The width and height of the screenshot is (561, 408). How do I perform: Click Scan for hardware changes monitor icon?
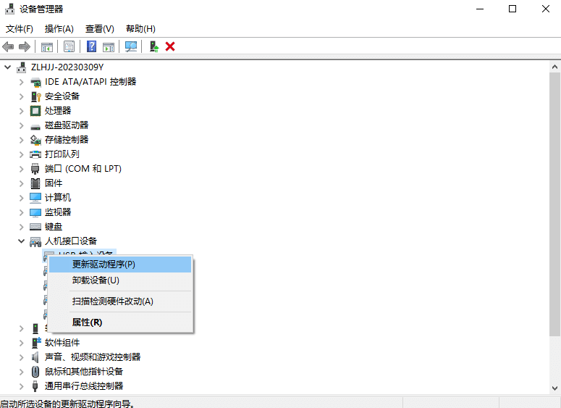point(131,46)
